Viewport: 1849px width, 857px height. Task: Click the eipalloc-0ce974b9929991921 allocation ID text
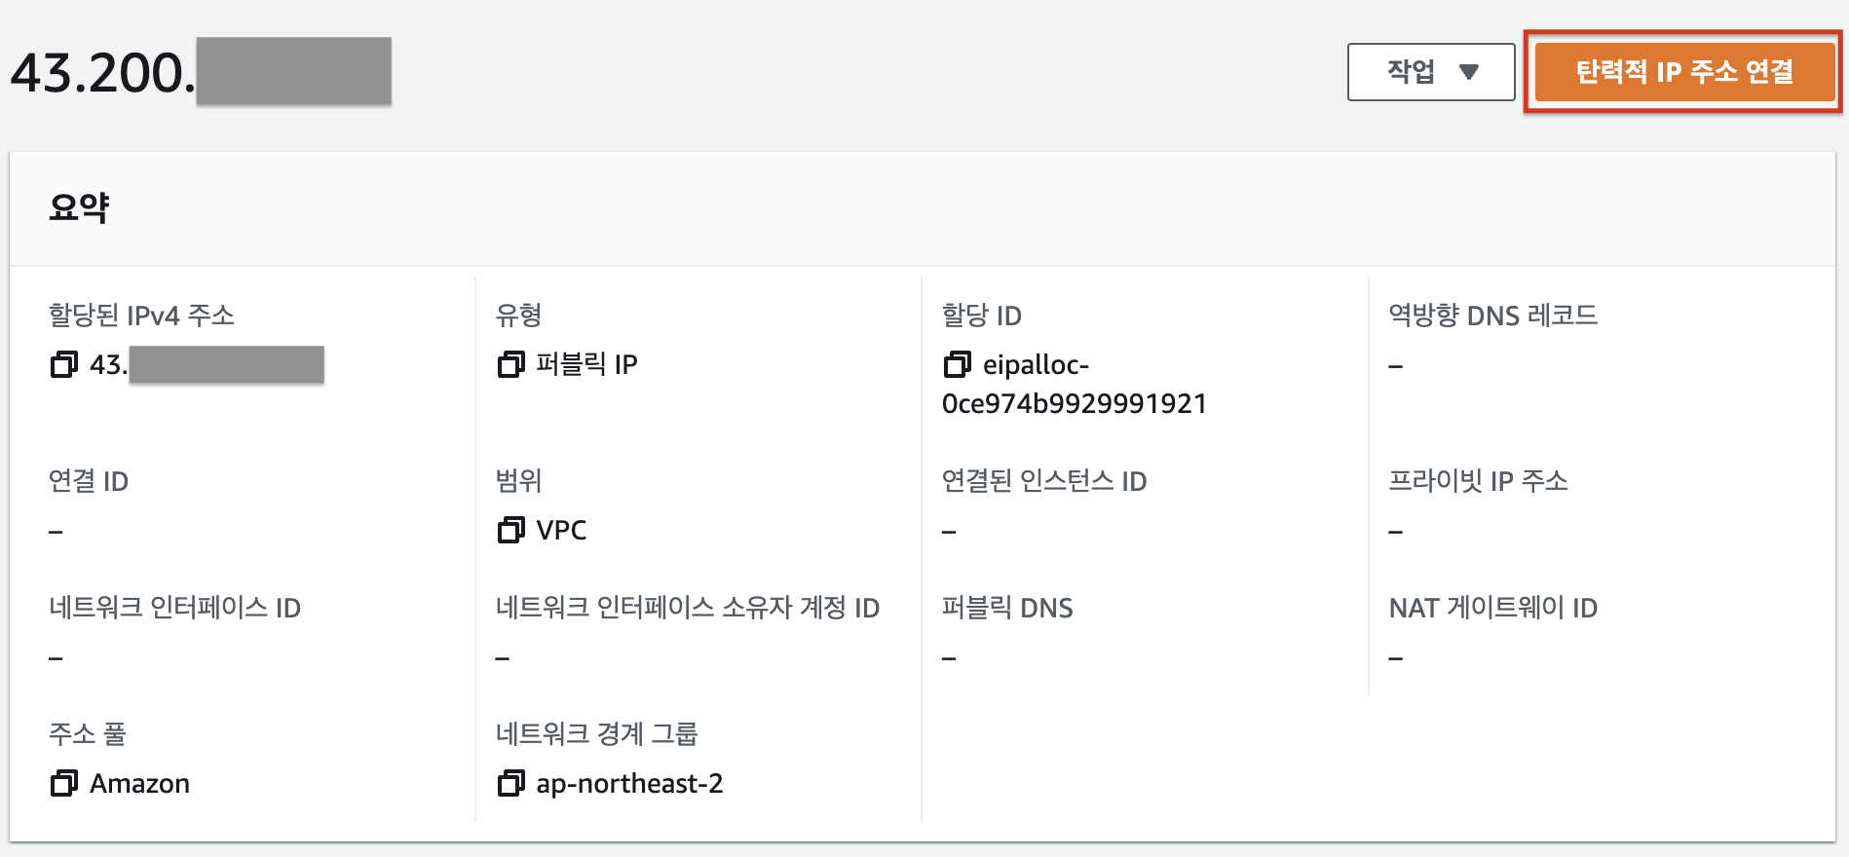click(1072, 385)
